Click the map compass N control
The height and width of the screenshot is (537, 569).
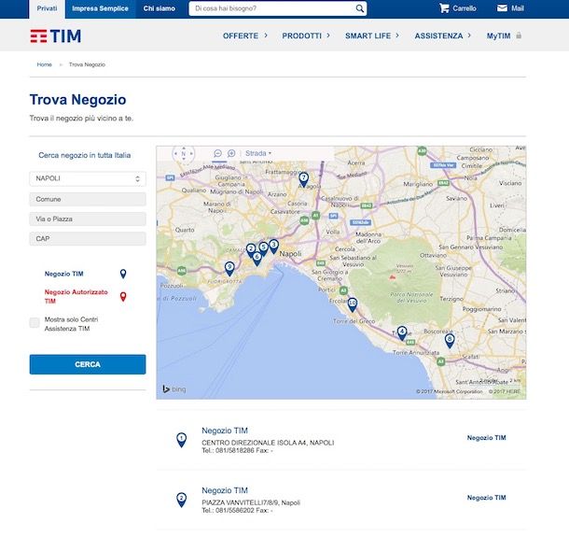click(x=183, y=154)
